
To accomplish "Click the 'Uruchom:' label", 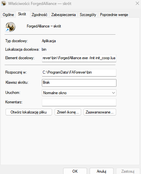I will point(13,93).
